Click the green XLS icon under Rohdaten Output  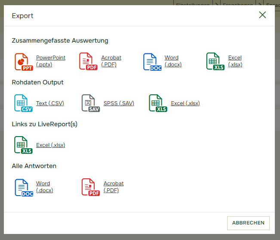(158, 103)
